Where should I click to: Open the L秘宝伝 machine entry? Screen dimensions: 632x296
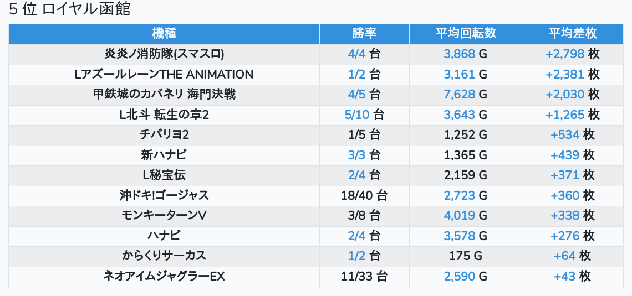(x=164, y=175)
